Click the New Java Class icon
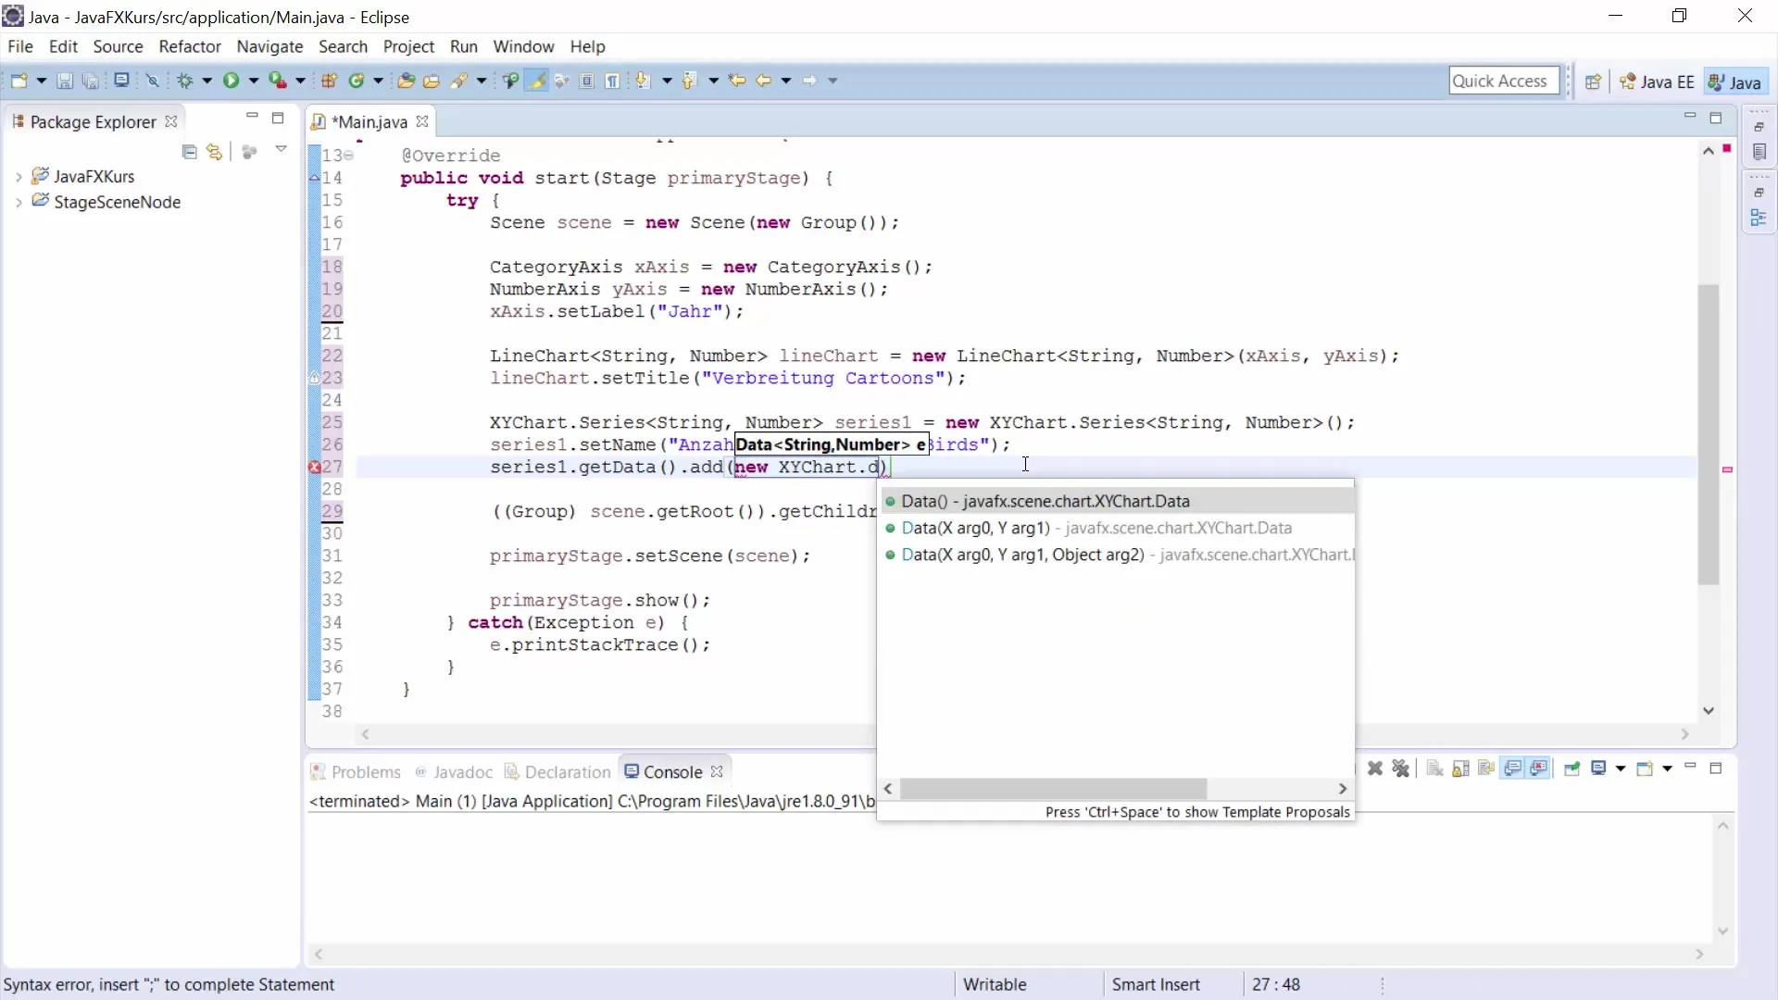Image resolution: width=1778 pixels, height=1000 pixels. 357,81
